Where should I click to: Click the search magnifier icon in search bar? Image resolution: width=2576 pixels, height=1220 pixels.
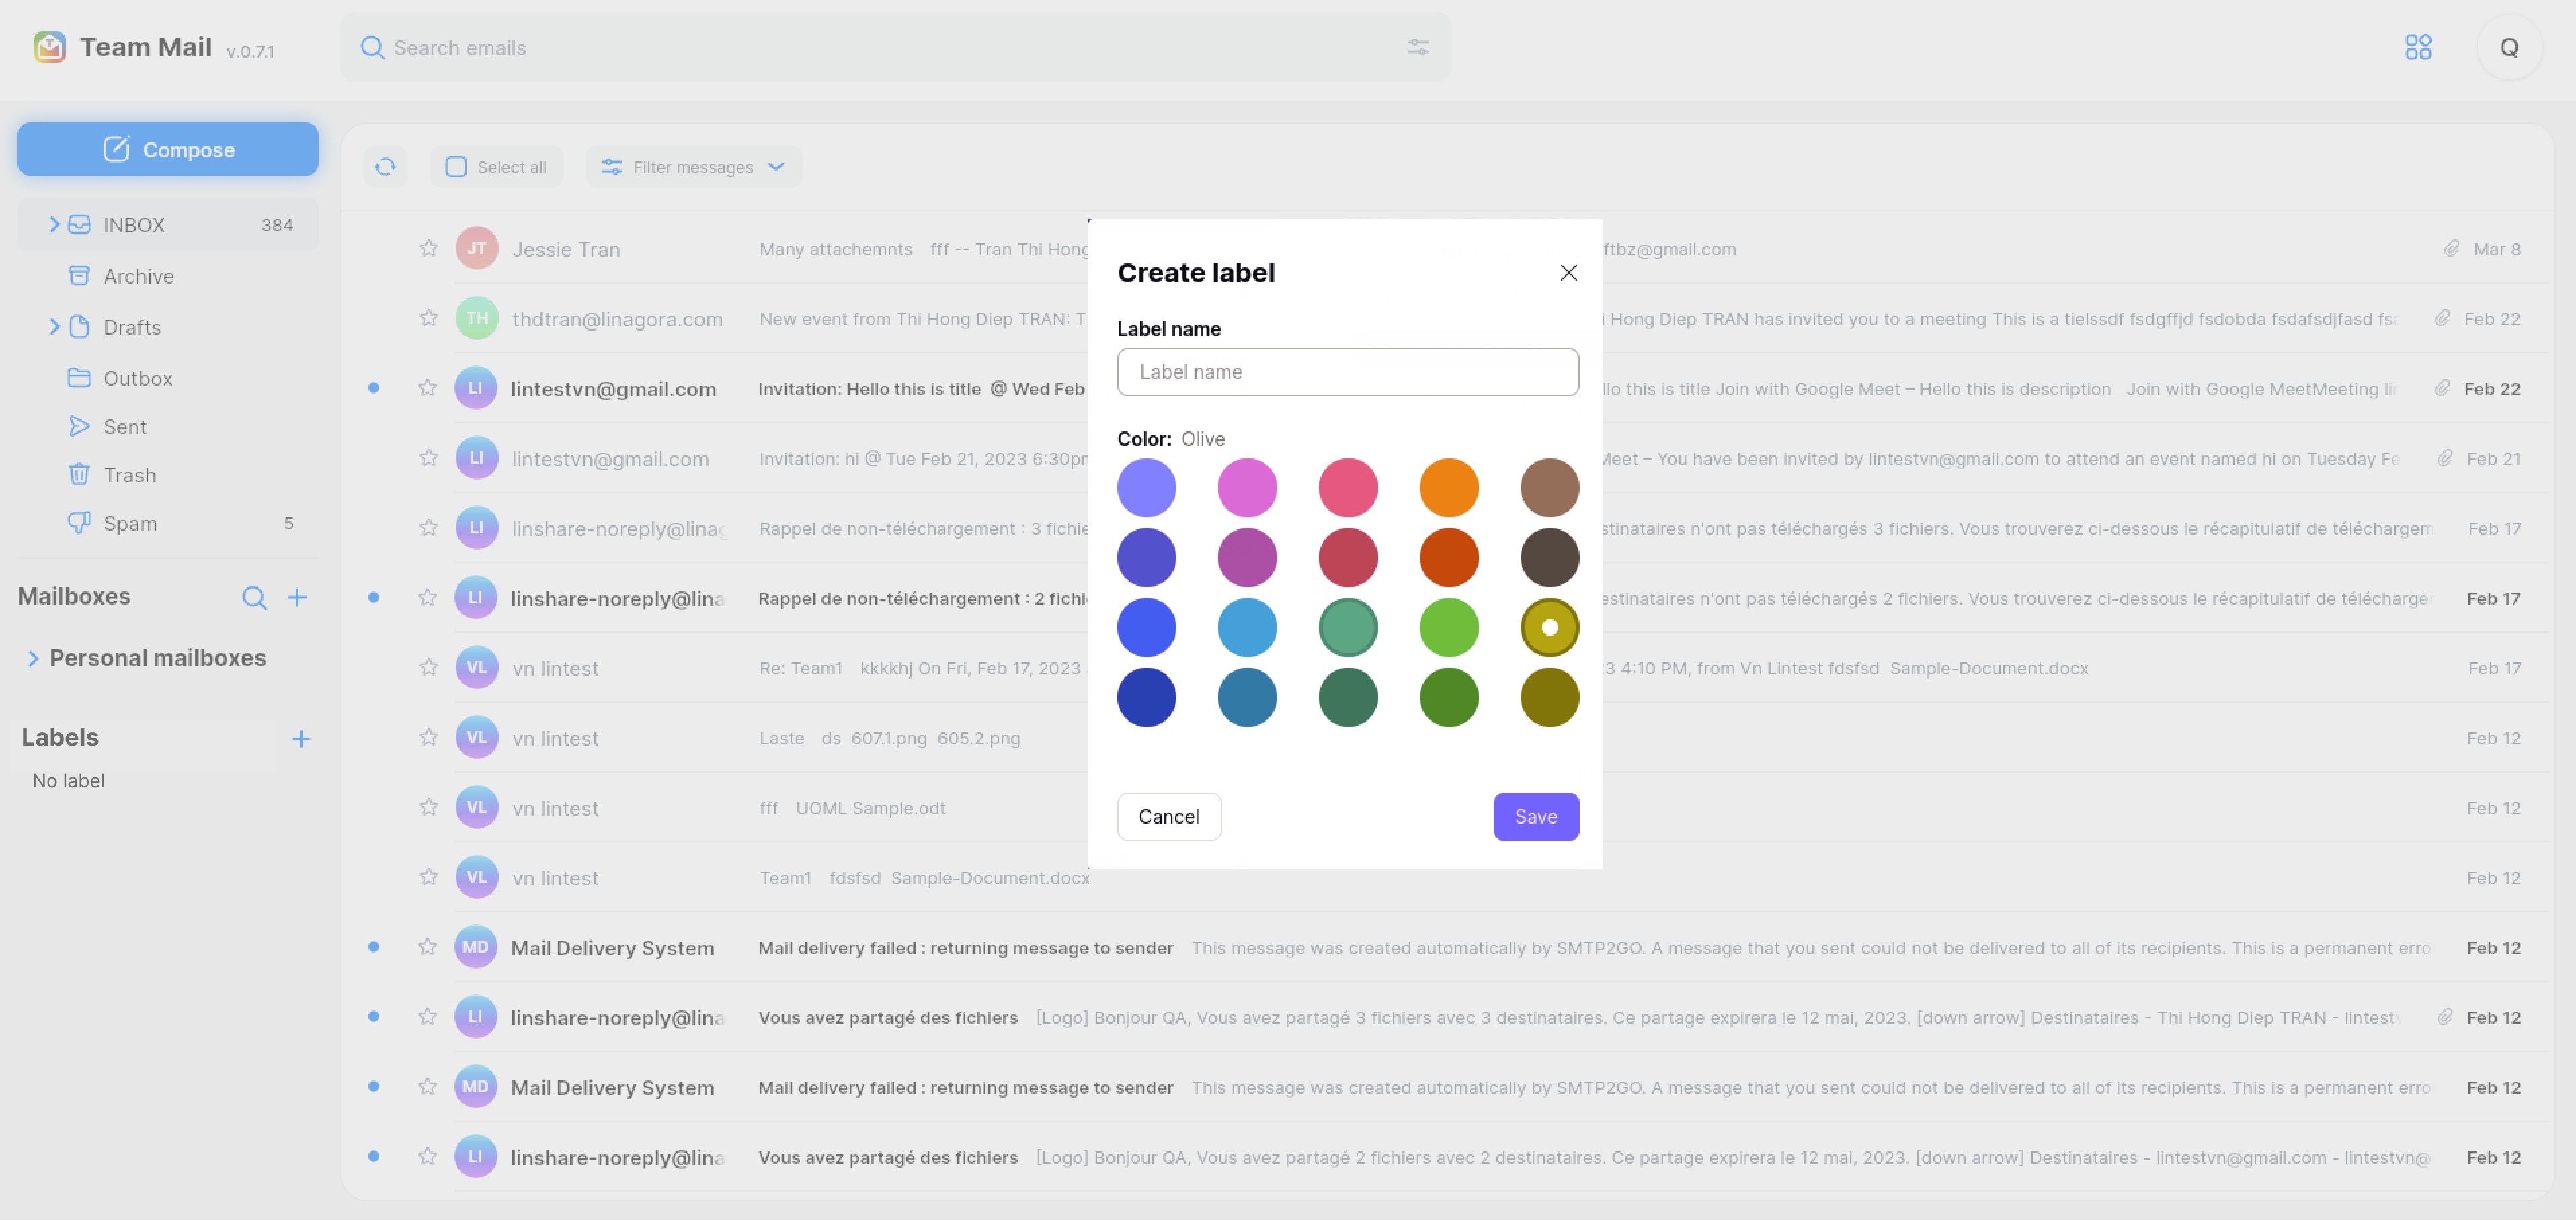(x=372, y=47)
